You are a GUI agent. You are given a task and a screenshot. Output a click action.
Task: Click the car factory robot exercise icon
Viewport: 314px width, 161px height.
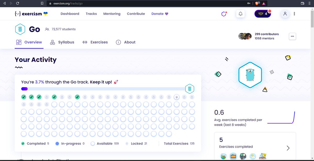[x=262, y=157]
